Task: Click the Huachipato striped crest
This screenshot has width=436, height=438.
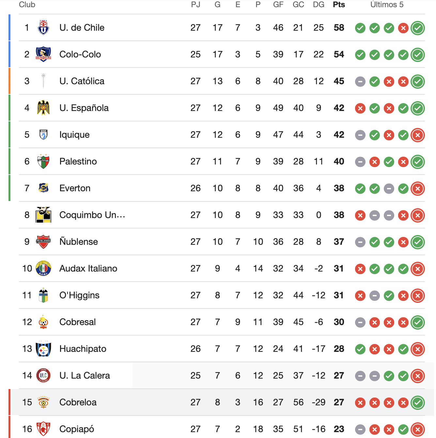Action: pyautogui.click(x=43, y=349)
